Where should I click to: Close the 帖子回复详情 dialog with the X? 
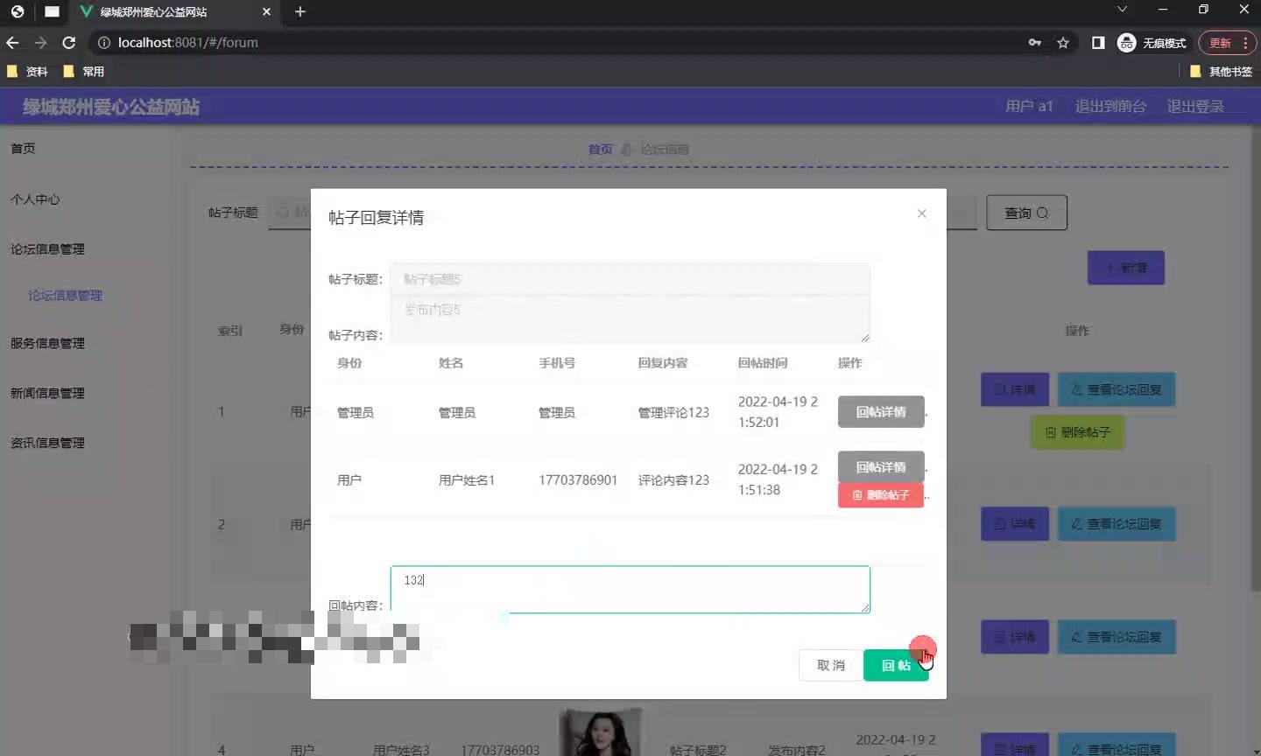[921, 213]
